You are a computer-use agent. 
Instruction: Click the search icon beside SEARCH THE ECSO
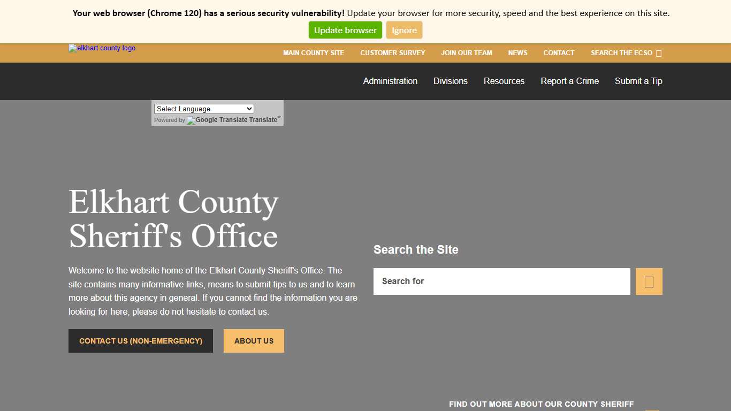pos(660,53)
